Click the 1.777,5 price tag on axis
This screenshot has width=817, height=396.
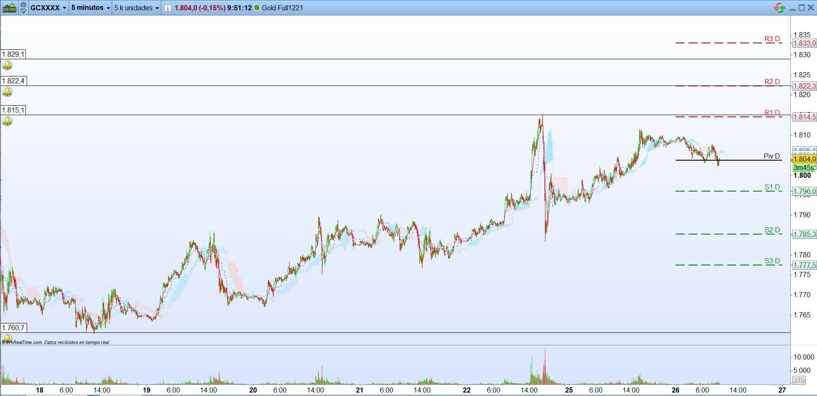(804, 265)
